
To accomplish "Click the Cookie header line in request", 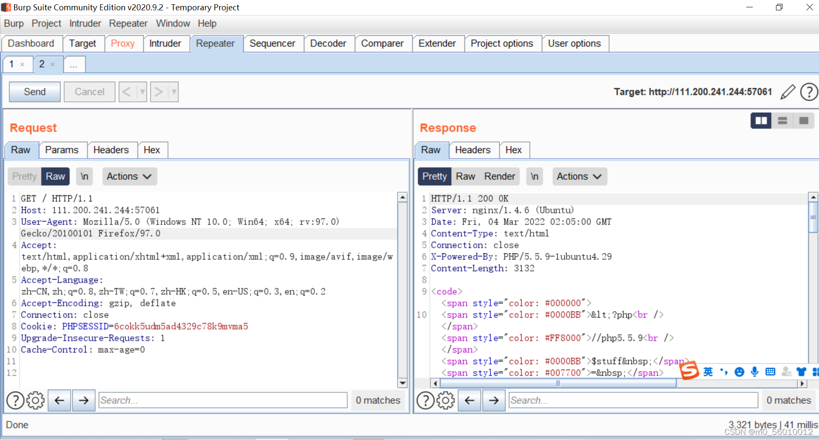I will pos(135,326).
